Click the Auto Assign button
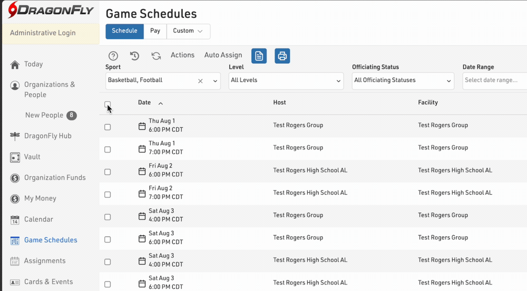527x291 pixels. (x=223, y=55)
